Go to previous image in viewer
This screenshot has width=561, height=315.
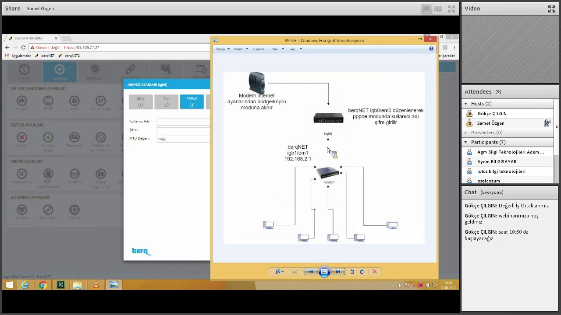click(x=310, y=272)
